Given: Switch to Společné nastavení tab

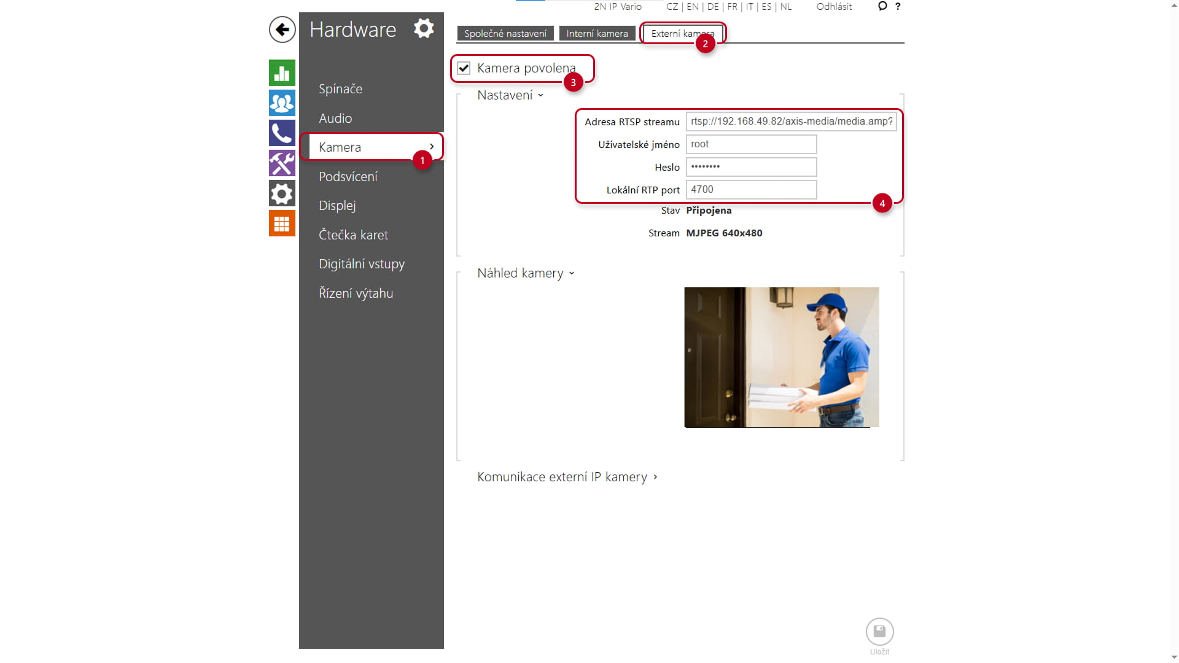Looking at the screenshot, I should (505, 34).
